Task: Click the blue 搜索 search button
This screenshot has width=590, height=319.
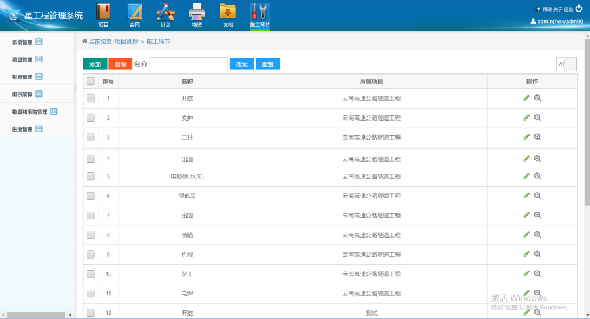Action: [241, 64]
